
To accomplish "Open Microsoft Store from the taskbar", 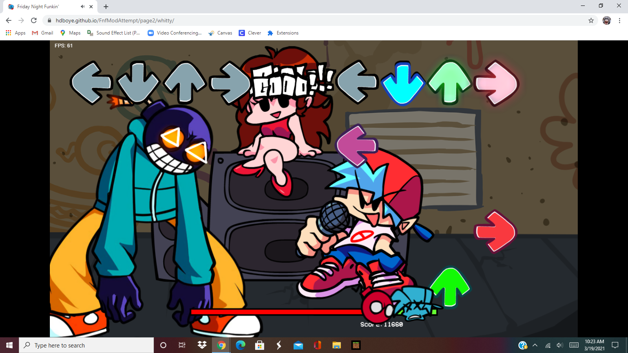I will tap(259, 345).
